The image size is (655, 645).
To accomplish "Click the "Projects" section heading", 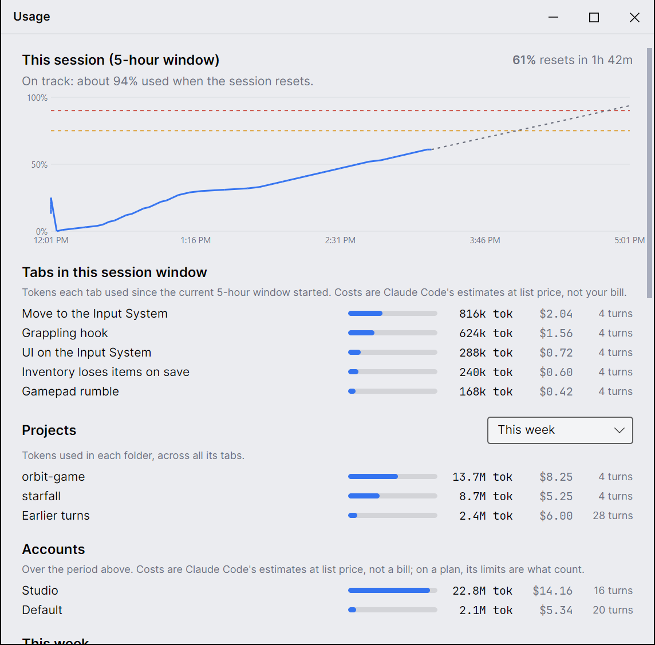I will pos(49,430).
